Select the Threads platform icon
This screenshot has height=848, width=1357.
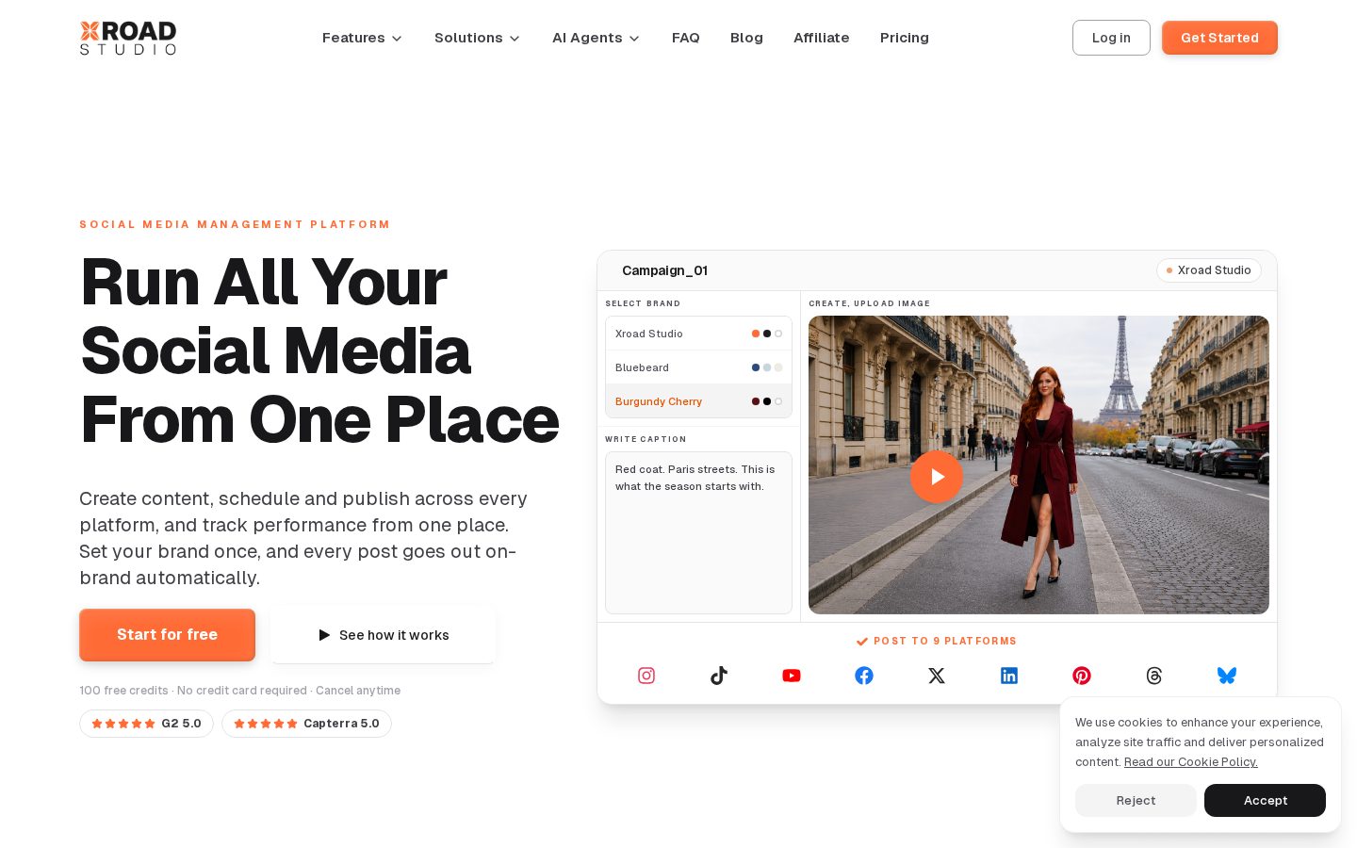click(1154, 676)
